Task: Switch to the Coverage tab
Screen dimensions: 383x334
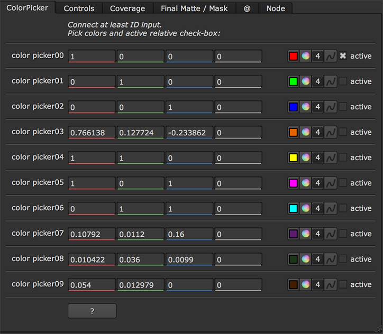Action: coord(127,8)
